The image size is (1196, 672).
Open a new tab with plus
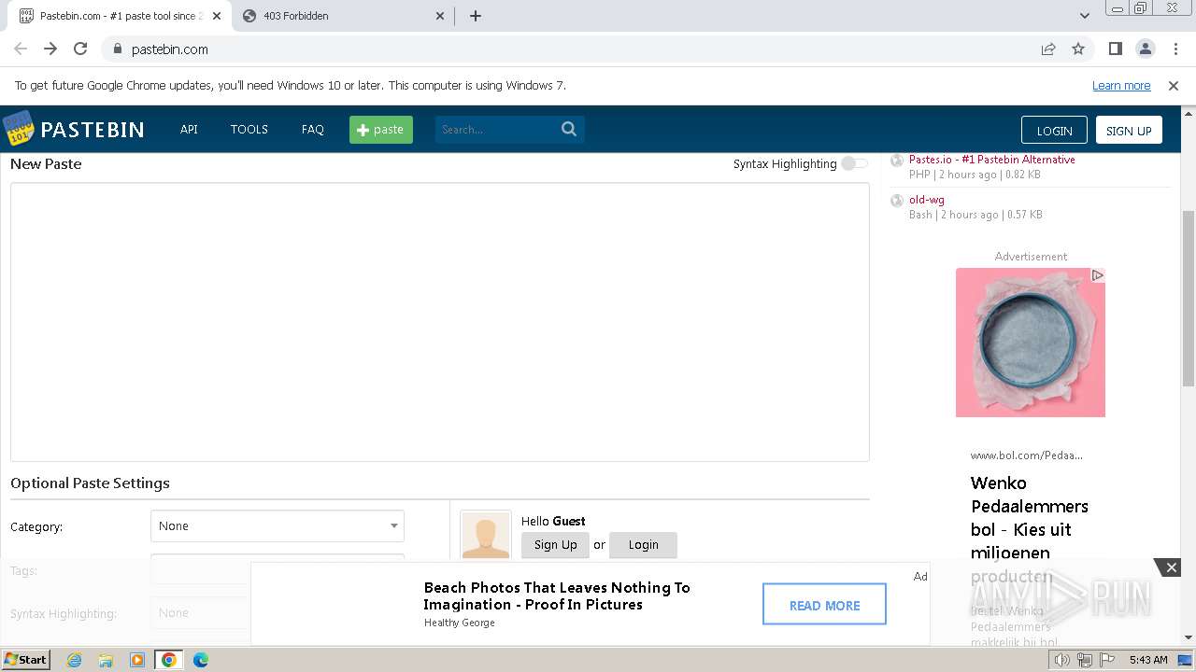(475, 16)
